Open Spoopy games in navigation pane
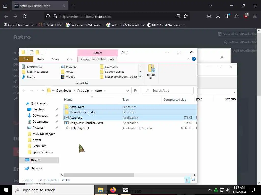261x195 pixels. click(40, 152)
